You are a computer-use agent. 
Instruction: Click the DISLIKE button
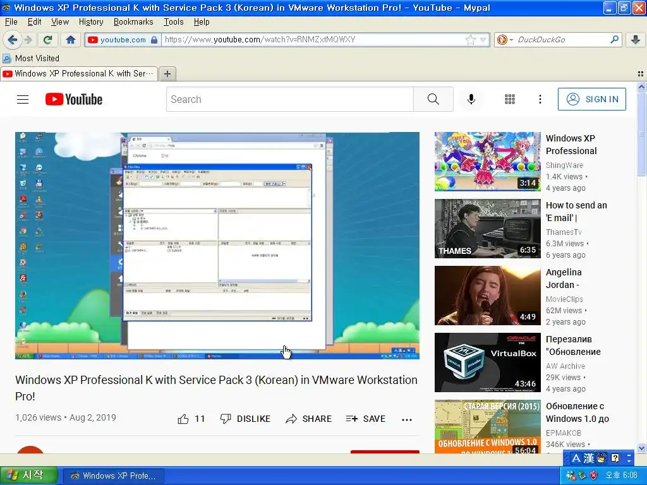coord(246,419)
